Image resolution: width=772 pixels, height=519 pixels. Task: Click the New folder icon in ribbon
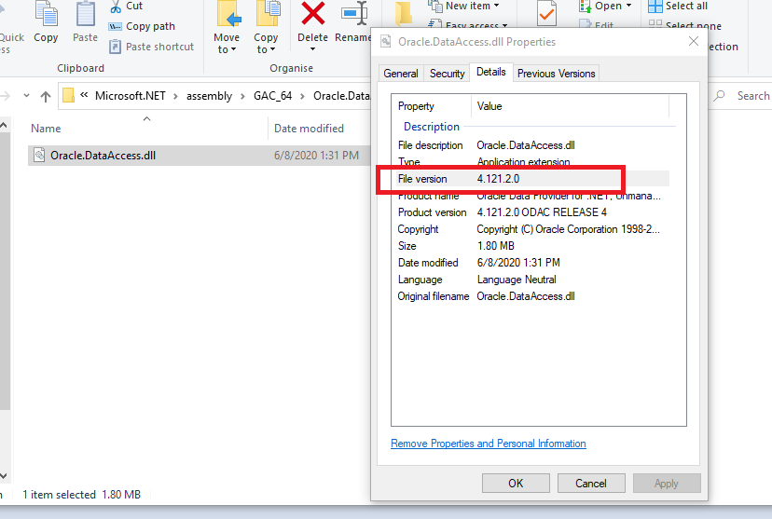click(404, 14)
